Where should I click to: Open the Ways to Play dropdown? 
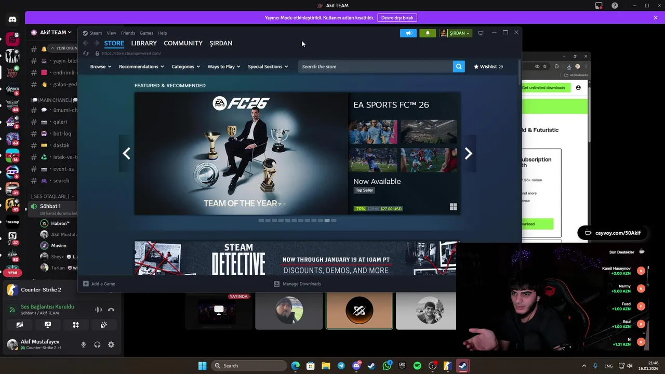click(x=224, y=66)
